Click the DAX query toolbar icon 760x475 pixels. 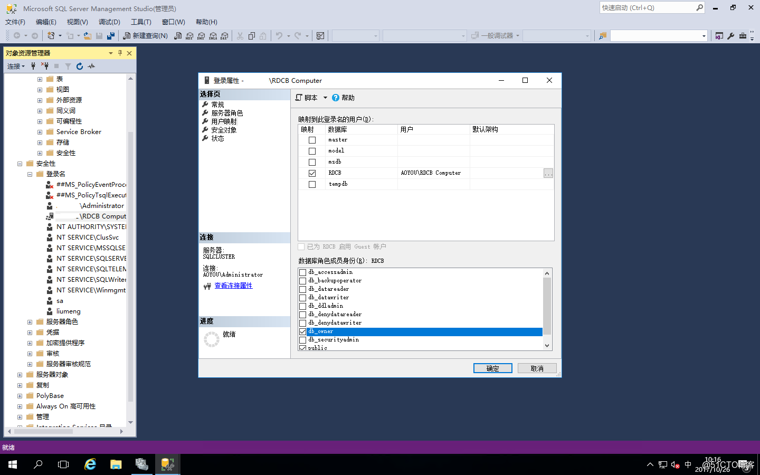pyautogui.click(x=224, y=36)
